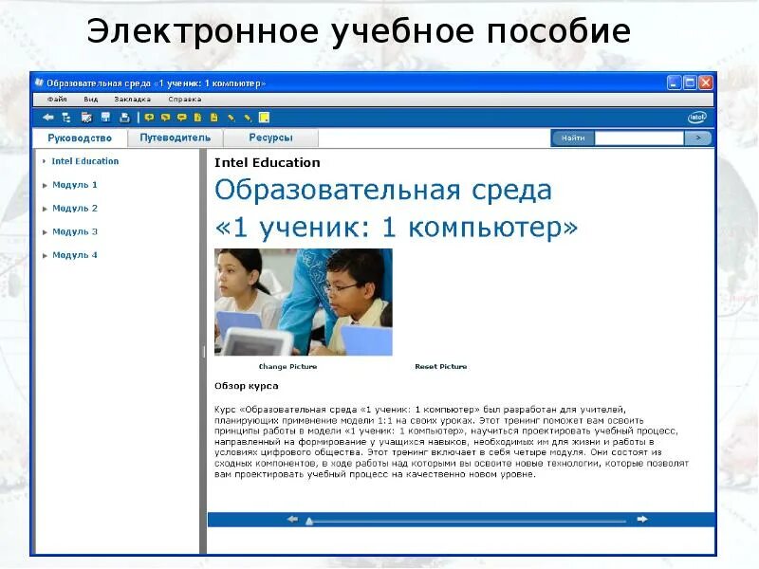The image size is (759, 569).
Task: Go to next page with bottom right arrow
Action: coord(642,519)
